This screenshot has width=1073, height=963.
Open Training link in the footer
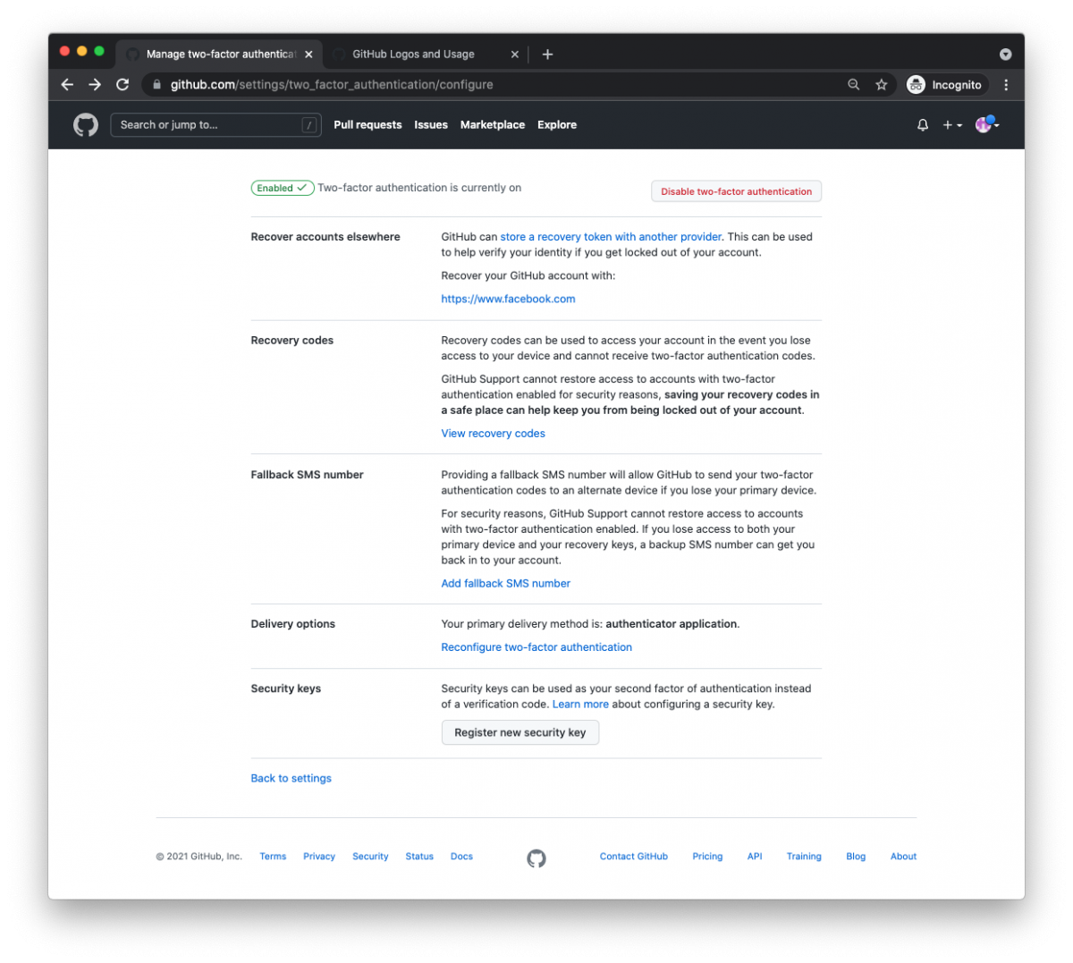804,857
